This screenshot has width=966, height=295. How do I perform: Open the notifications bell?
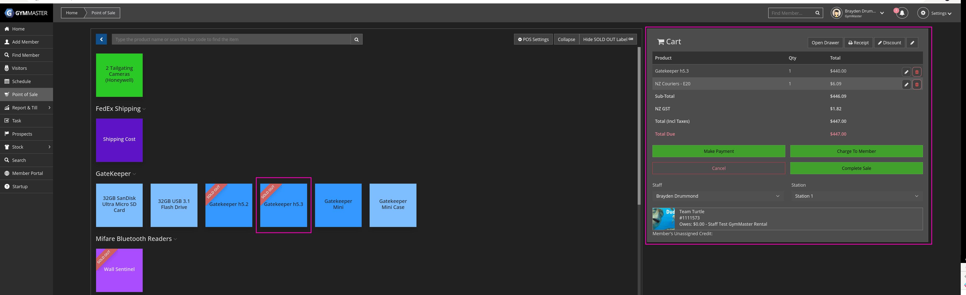pyautogui.click(x=902, y=13)
